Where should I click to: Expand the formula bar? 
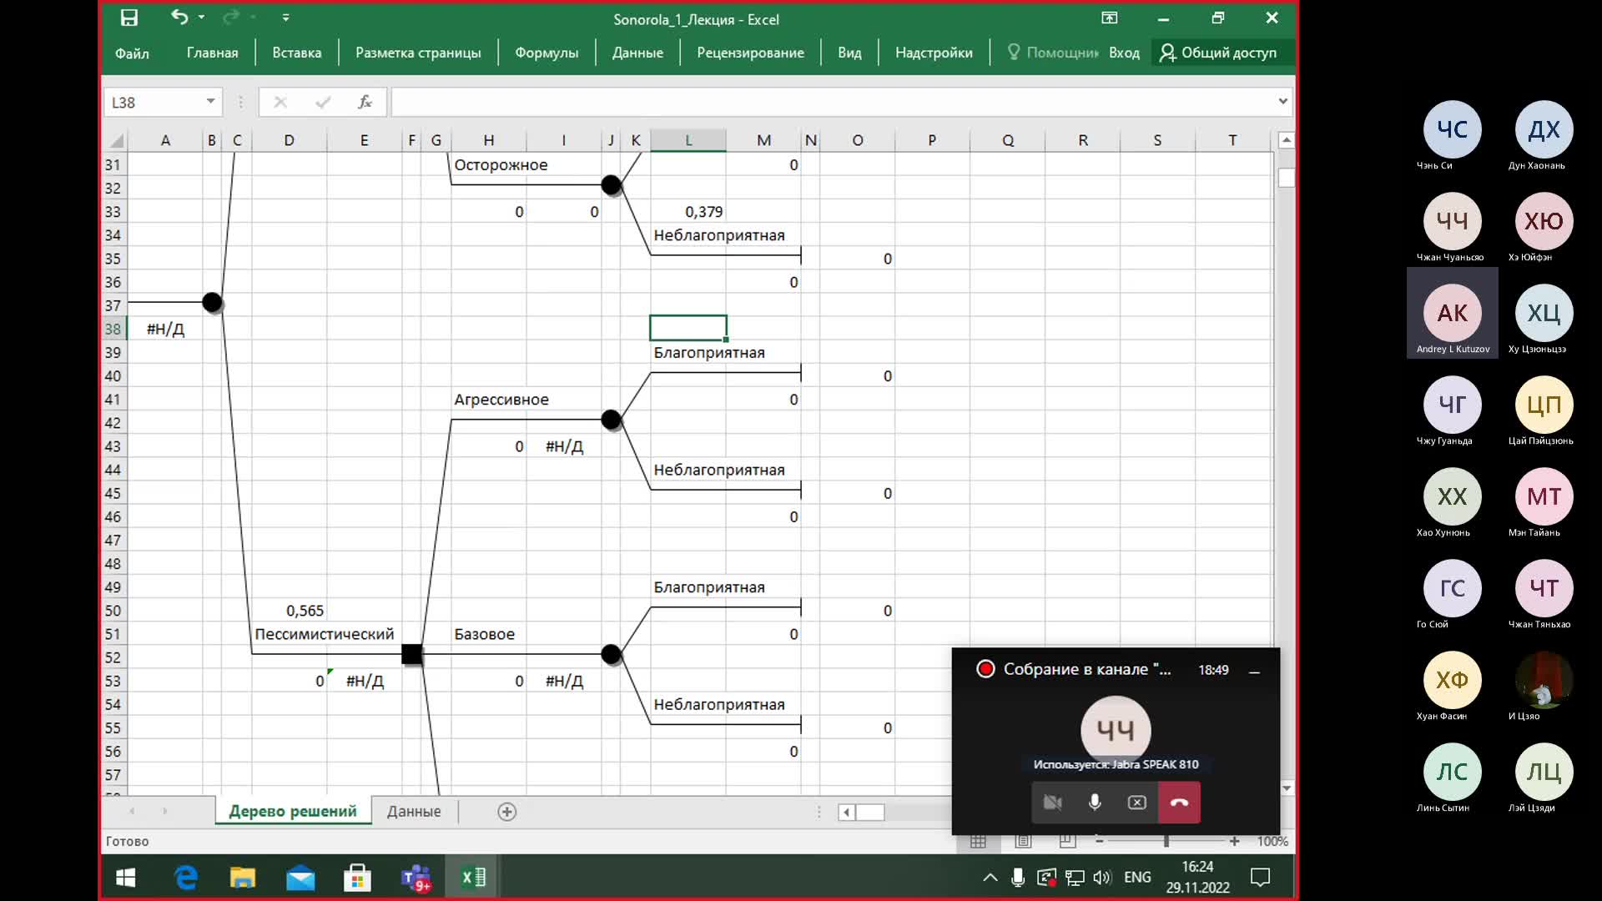click(x=1282, y=102)
